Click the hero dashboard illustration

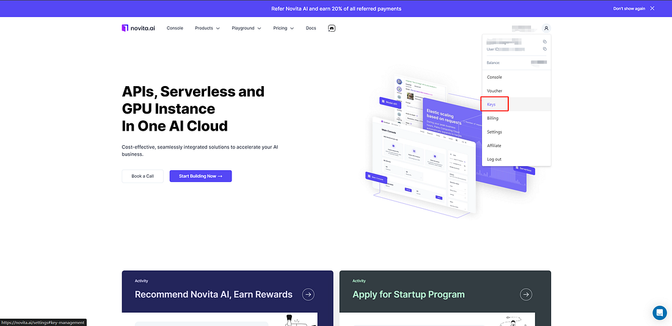tap(450, 146)
